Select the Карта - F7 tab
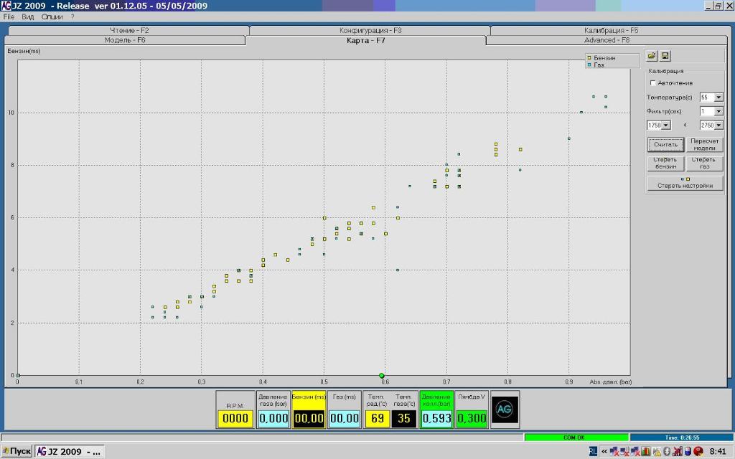 point(365,40)
